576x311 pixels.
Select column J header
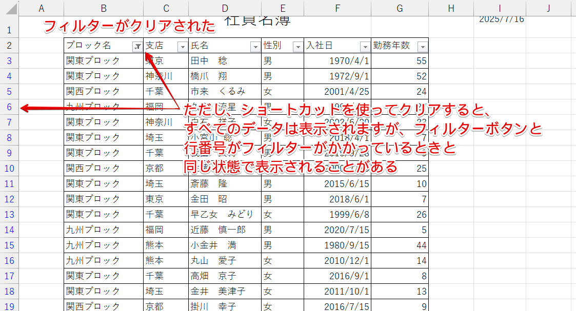548,8
